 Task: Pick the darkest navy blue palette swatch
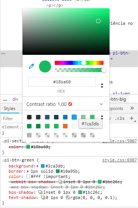click(56, 117)
